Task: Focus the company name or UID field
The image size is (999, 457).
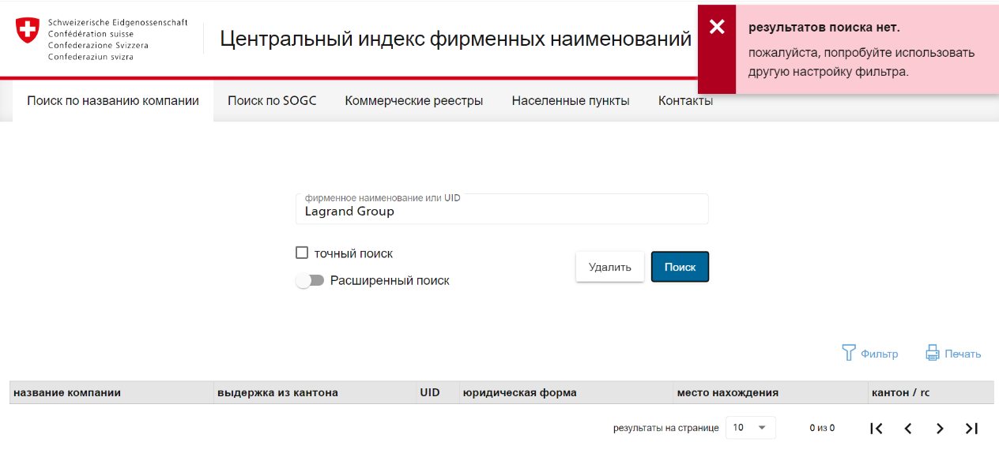Action: pos(502,209)
